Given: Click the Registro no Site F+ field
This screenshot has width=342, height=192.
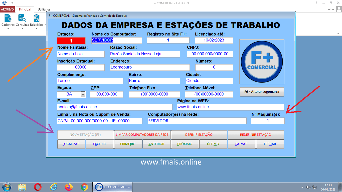Looking at the screenshot, I should pos(168,40).
